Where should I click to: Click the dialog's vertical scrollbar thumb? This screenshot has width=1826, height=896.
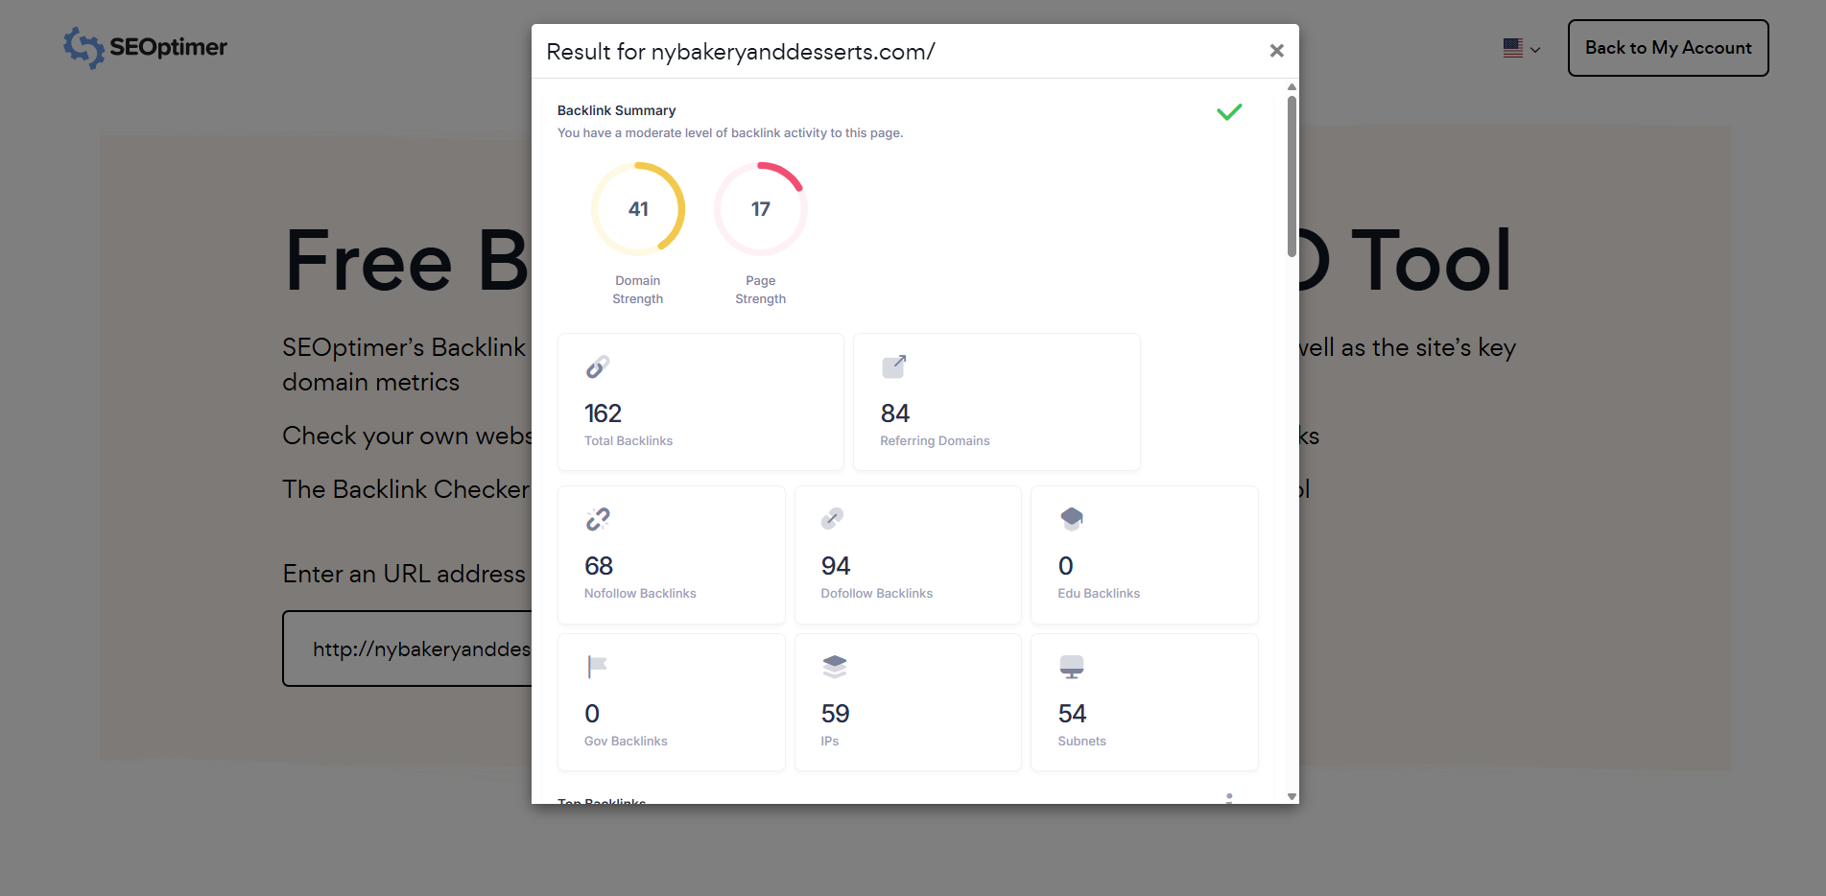[1292, 176]
